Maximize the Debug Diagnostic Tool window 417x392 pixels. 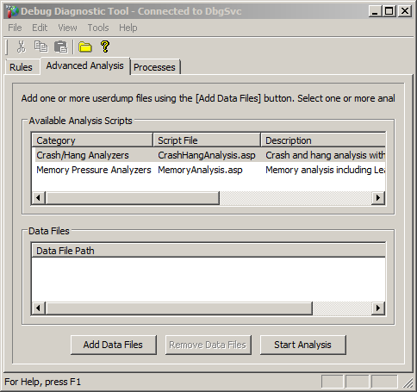coord(389,11)
